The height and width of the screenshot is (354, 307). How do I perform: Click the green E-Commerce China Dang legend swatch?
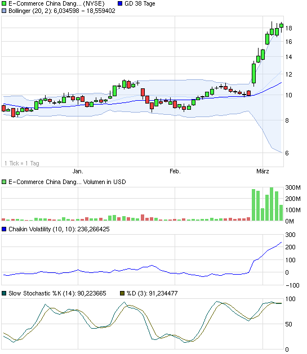(x=4, y=3)
